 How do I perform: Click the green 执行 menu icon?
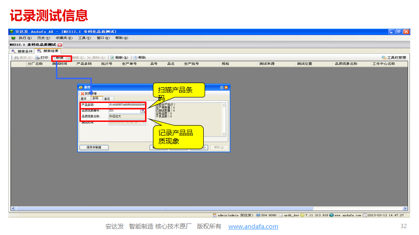click(x=13, y=38)
